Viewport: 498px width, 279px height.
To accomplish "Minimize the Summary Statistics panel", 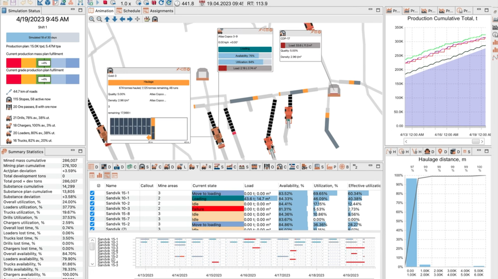I will coord(73,151).
